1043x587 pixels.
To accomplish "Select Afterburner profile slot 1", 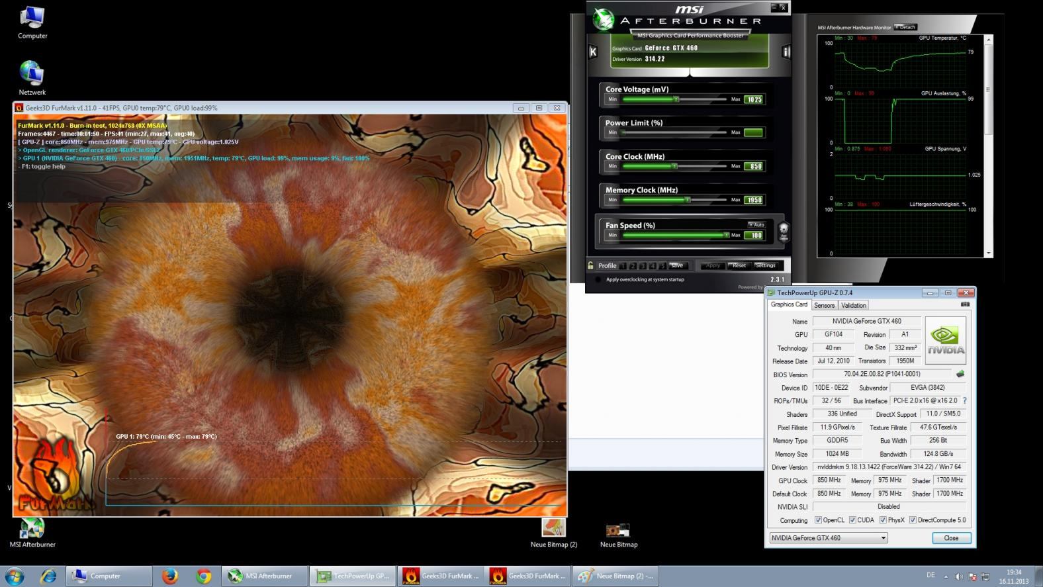I will pyautogui.click(x=623, y=266).
